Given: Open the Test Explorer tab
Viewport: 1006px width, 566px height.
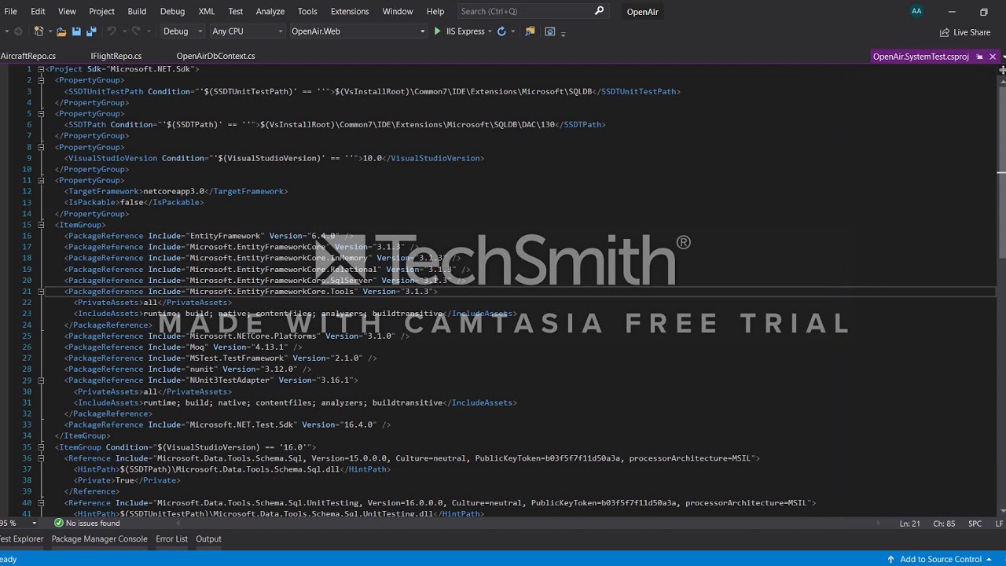Looking at the screenshot, I should tap(21, 538).
